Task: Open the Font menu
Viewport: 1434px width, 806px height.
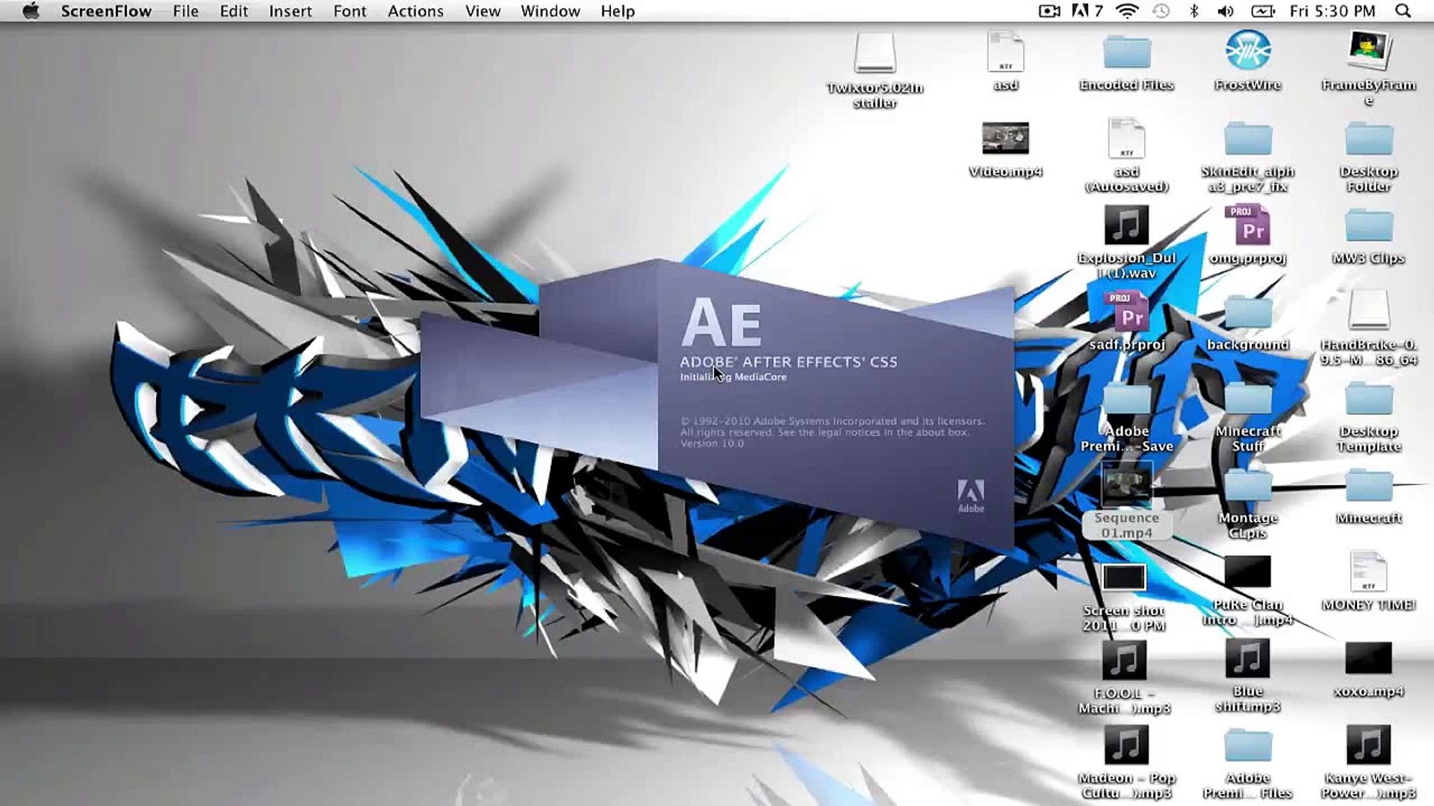Action: coord(350,11)
